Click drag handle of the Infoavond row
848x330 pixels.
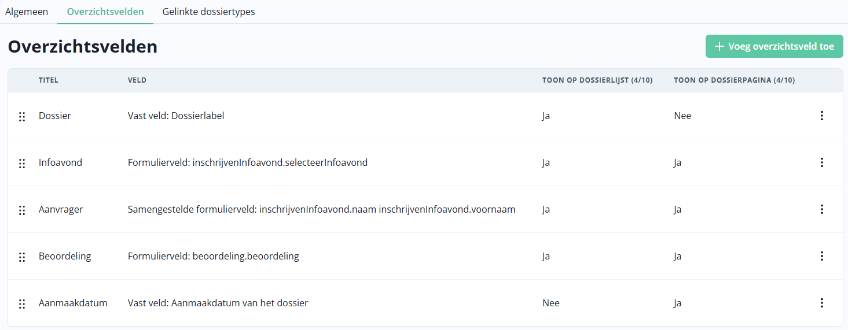[x=22, y=164]
